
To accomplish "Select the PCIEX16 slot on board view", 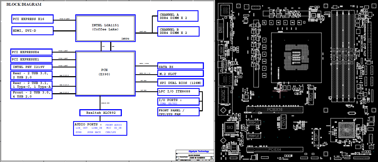I will tap(275, 109).
